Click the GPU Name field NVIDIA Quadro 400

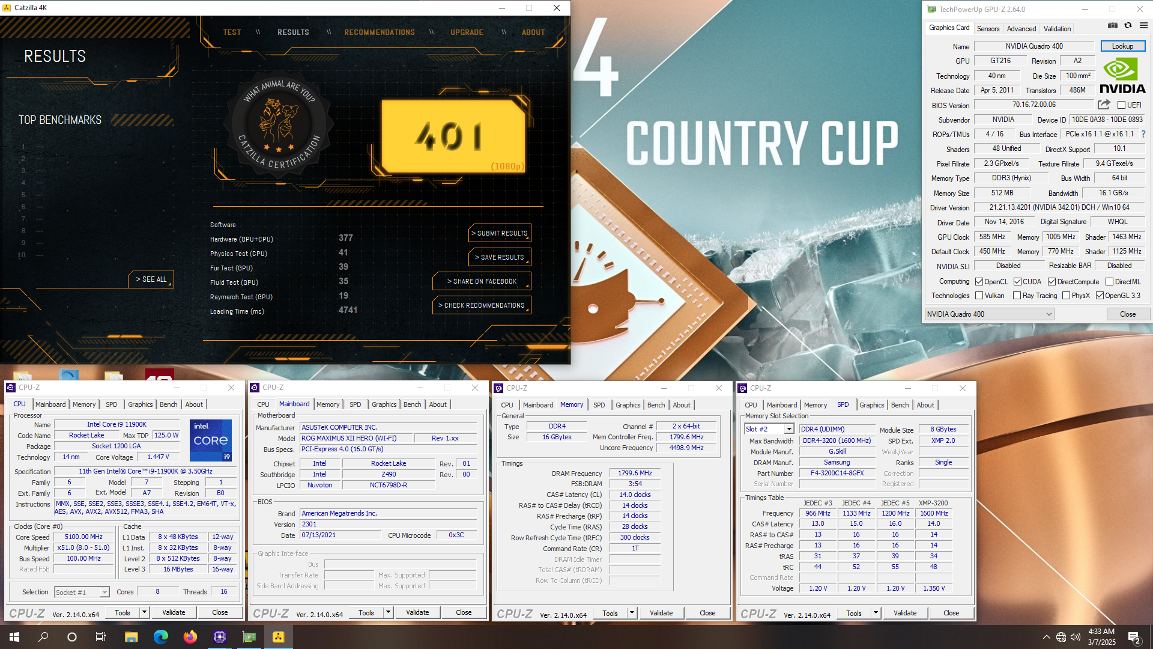tap(1034, 46)
